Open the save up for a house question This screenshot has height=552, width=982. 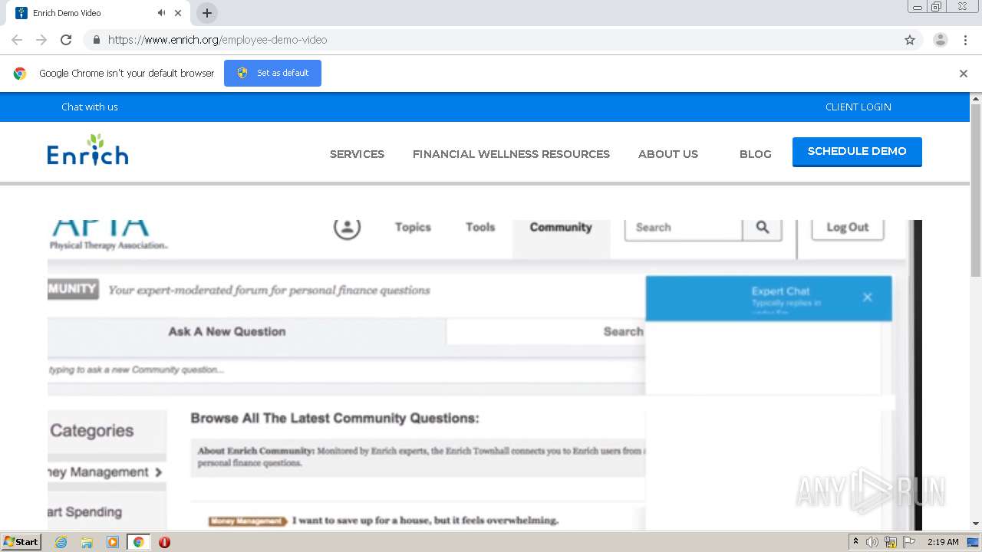425,521
